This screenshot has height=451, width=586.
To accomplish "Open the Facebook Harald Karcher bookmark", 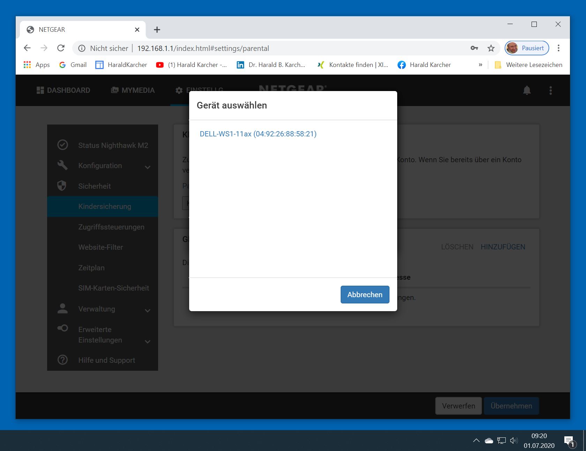I will [x=424, y=65].
